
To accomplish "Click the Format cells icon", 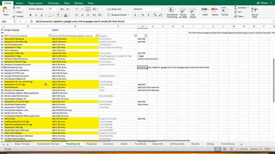I will [224, 10].
